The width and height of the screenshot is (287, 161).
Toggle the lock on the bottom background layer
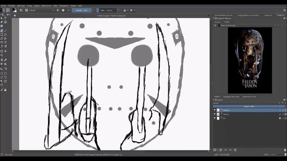coord(280,118)
